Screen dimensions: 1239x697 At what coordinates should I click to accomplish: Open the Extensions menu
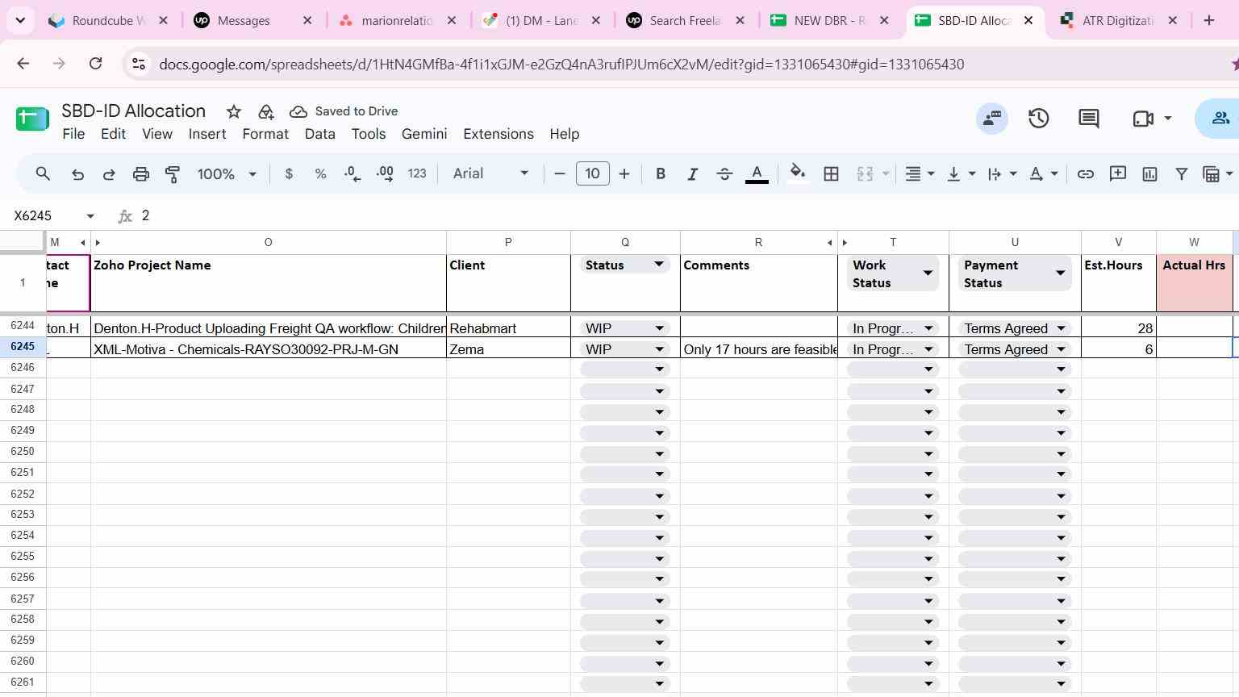point(498,134)
